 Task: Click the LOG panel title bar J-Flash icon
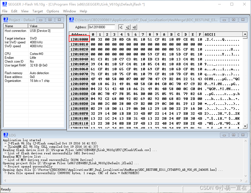tap(6, 135)
